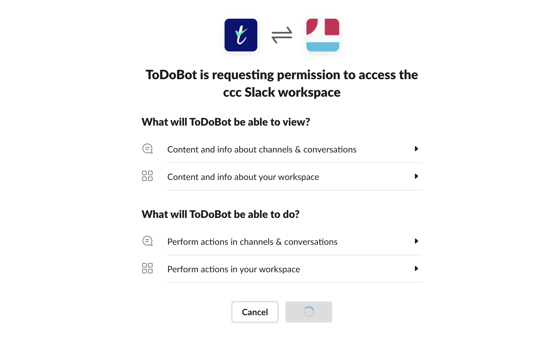
Task: Click the ccc Slack workspace icon
Action: 323,35
